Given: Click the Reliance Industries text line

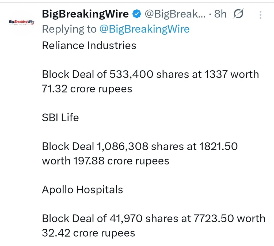Looking at the screenshot, I should point(89,45).
